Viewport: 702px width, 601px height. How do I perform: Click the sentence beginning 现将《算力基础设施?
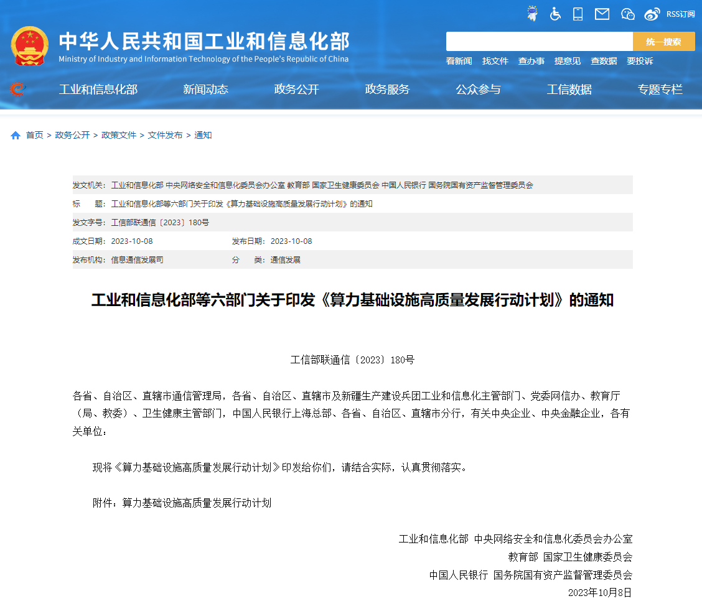point(280,468)
